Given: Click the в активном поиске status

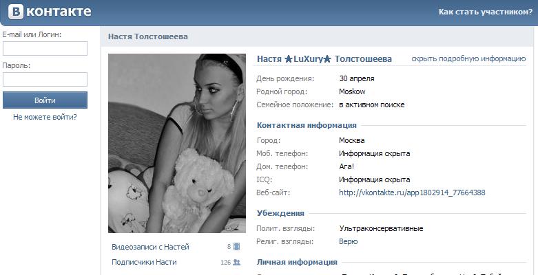Looking at the screenshot, I should (x=371, y=105).
